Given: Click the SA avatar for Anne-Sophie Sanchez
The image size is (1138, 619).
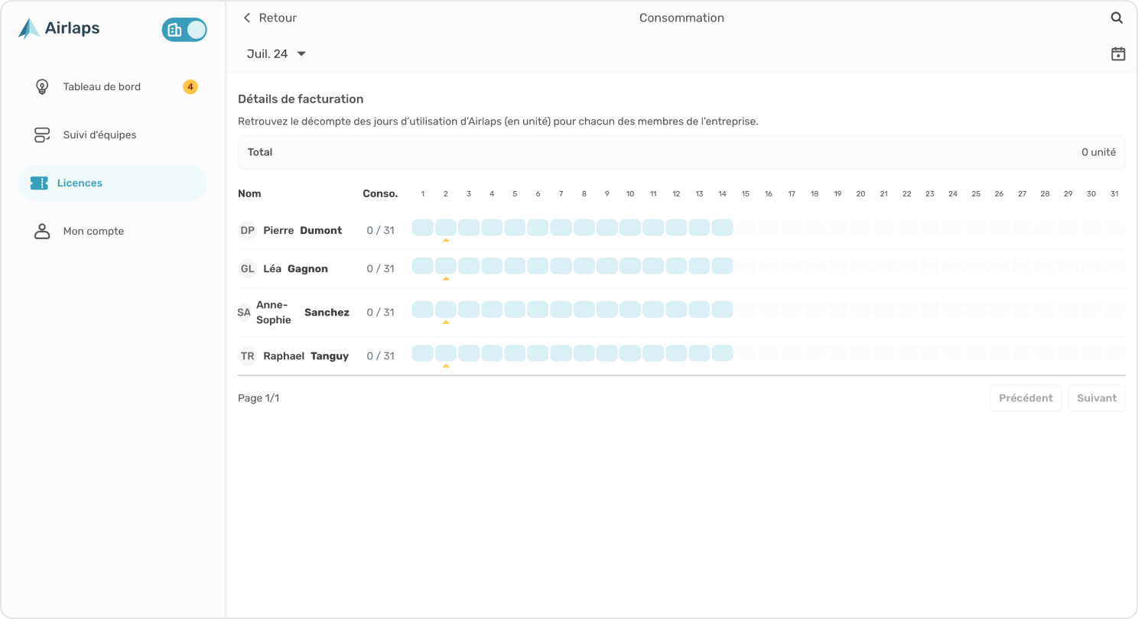Looking at the screenshot, I should 244,313.
